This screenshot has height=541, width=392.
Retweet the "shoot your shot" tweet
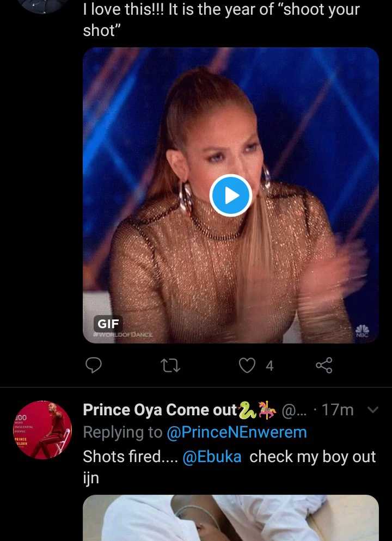(x=171, y=366)
